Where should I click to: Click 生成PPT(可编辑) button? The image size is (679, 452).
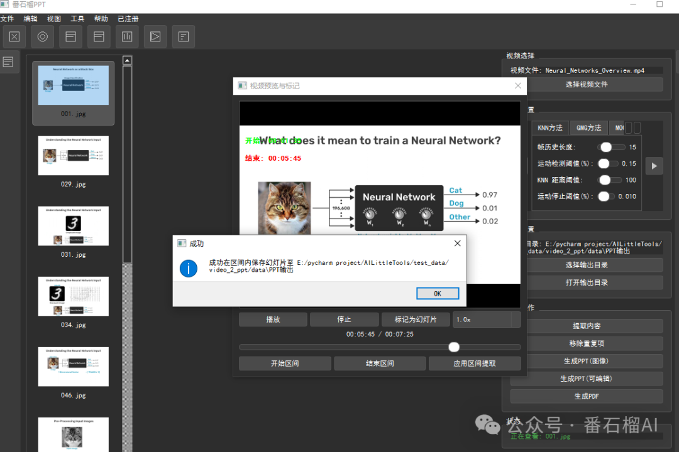point(587,379)
